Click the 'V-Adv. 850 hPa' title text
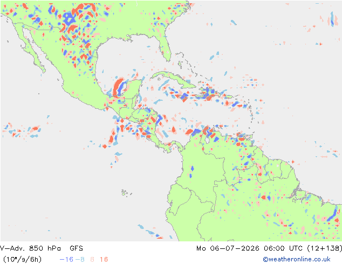This screenshot has width=342, height=264. (30, 248)
